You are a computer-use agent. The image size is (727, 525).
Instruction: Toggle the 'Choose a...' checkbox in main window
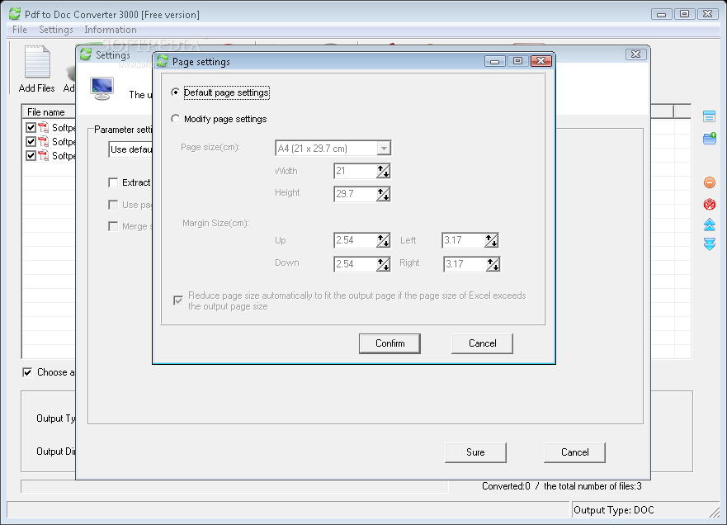pos(27,372)
